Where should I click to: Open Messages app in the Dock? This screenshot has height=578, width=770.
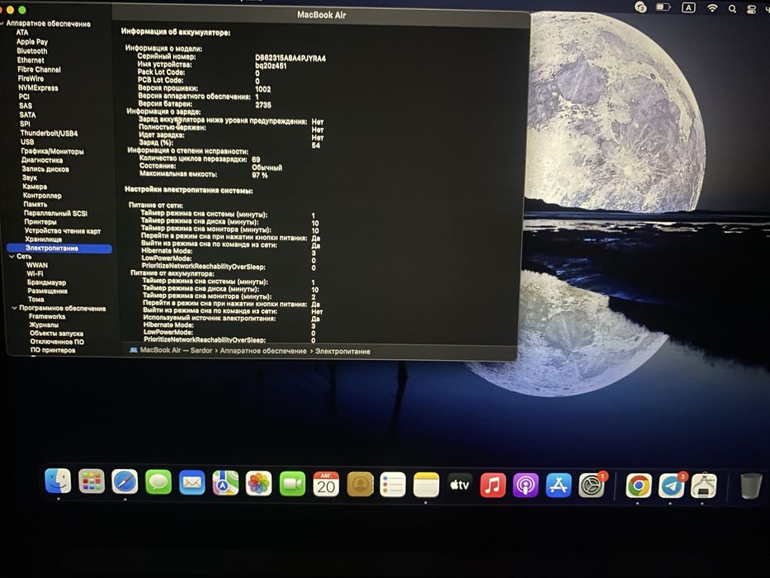coord(158,482)
